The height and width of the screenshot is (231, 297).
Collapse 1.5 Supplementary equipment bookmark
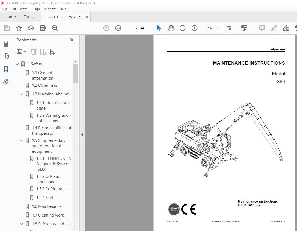coord(22,140)
